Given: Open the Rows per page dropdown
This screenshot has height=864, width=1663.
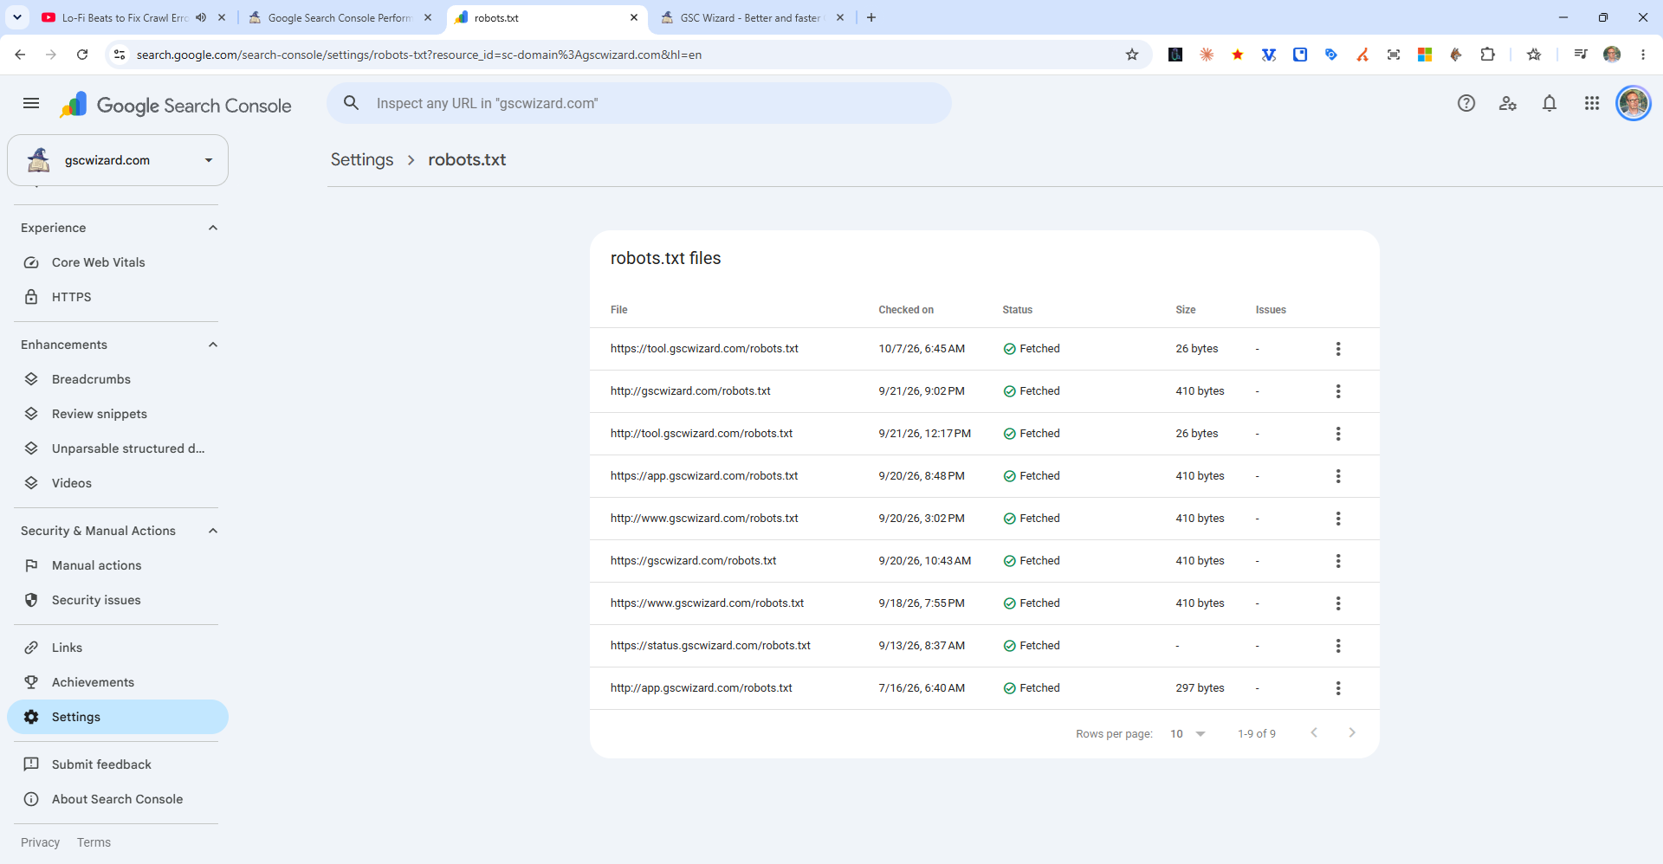Looking at the screenshot, I should (x=1187, y=734).
